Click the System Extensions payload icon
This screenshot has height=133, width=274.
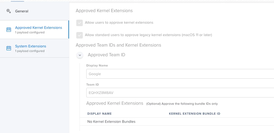click(9, 48)
